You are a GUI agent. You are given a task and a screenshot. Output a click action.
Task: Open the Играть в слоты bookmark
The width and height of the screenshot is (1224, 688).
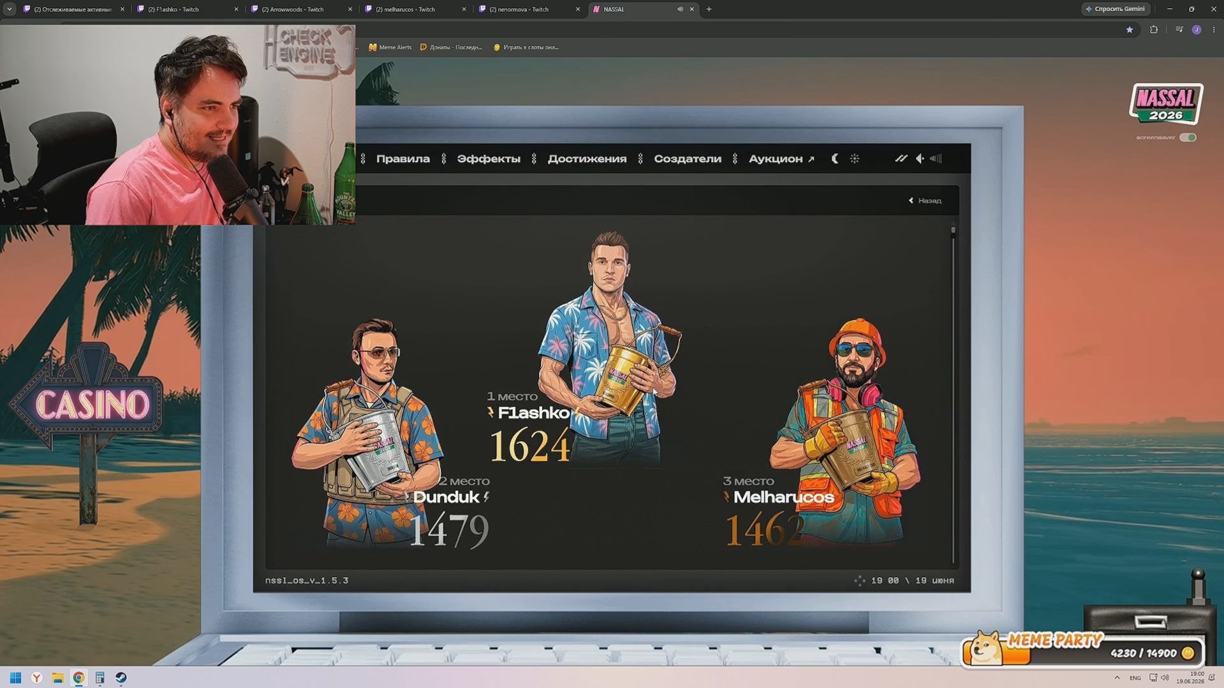click(526, 47)
